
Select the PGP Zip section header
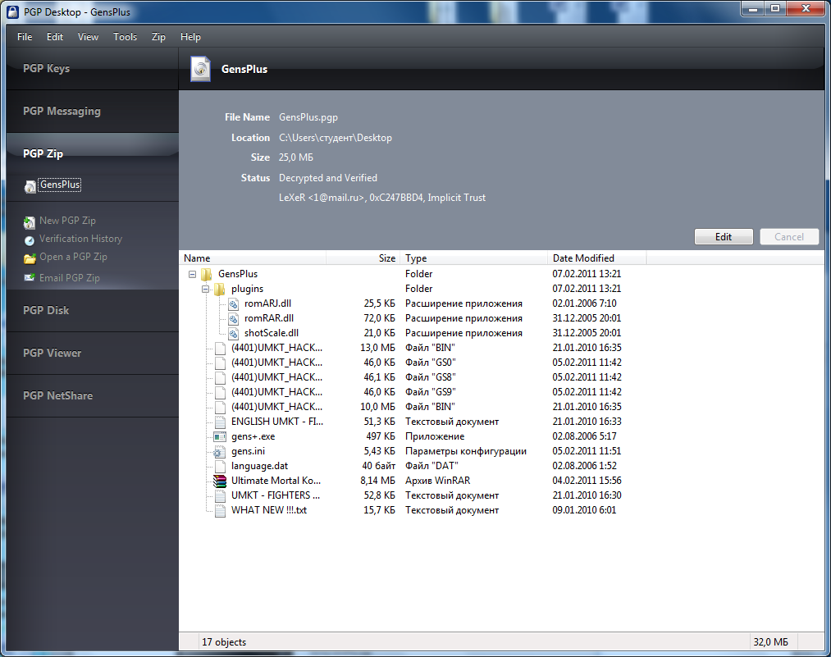coord(92,153)
